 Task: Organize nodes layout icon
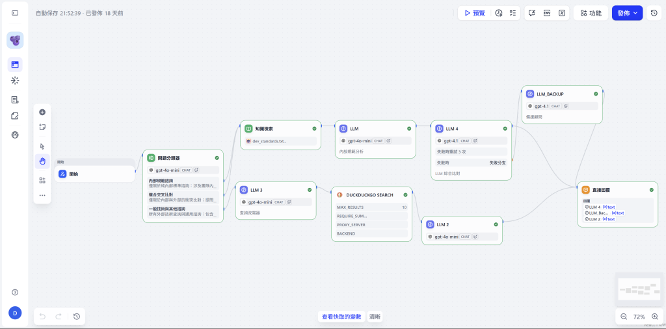click(x=42, y=180)
